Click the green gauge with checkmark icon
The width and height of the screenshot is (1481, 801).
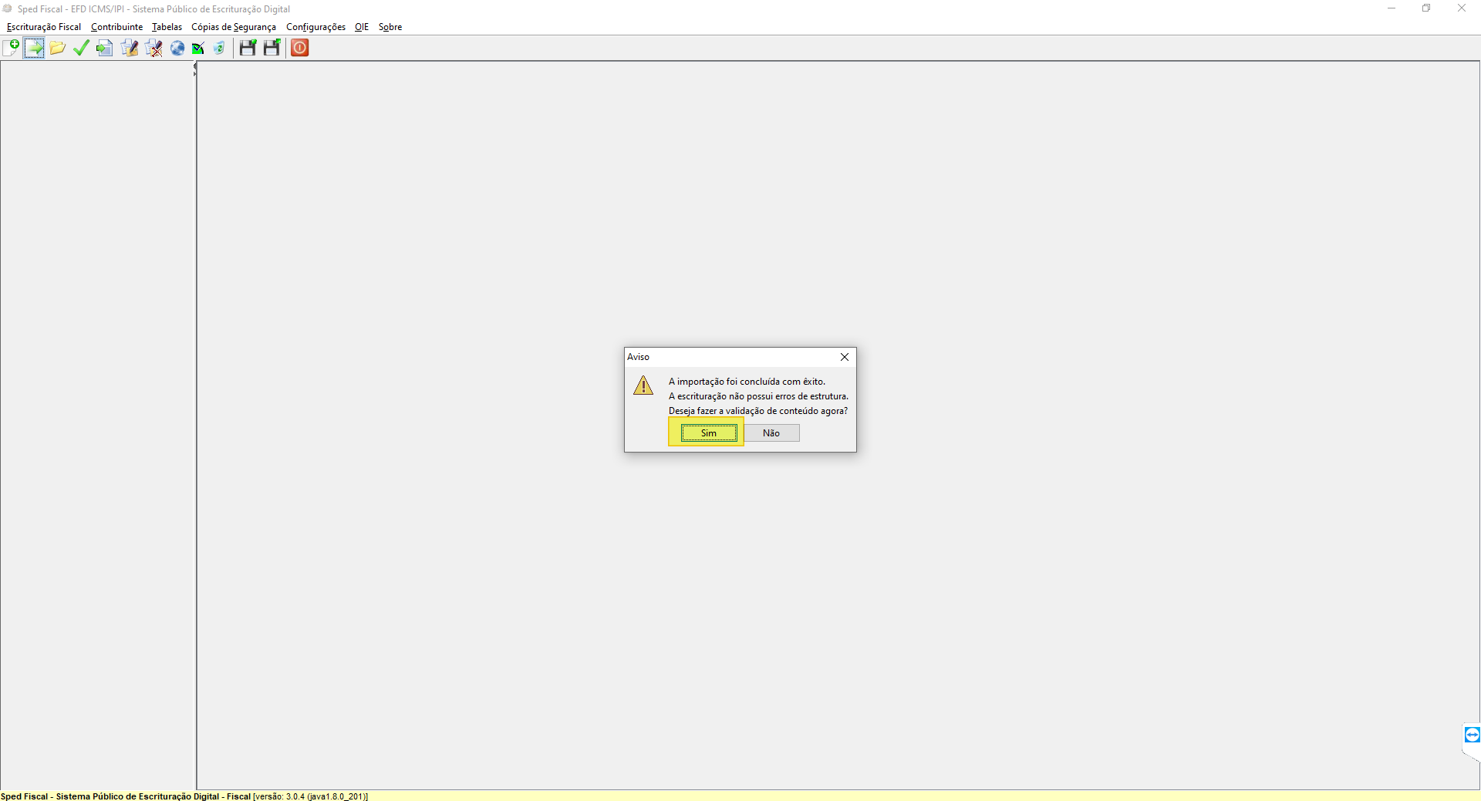198,48
